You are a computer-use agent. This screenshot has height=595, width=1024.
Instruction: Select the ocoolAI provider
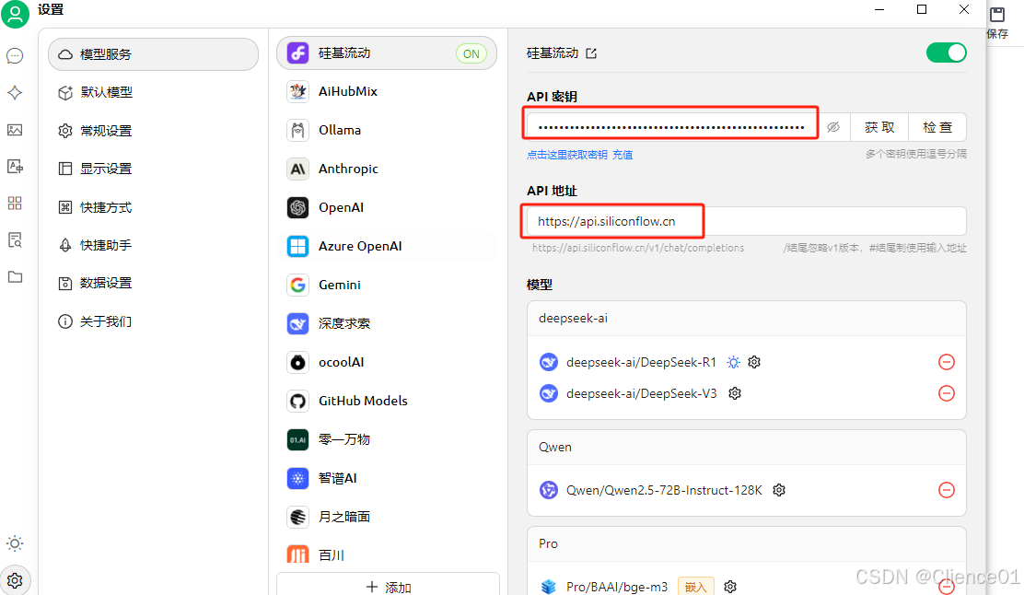pos(387,362)
